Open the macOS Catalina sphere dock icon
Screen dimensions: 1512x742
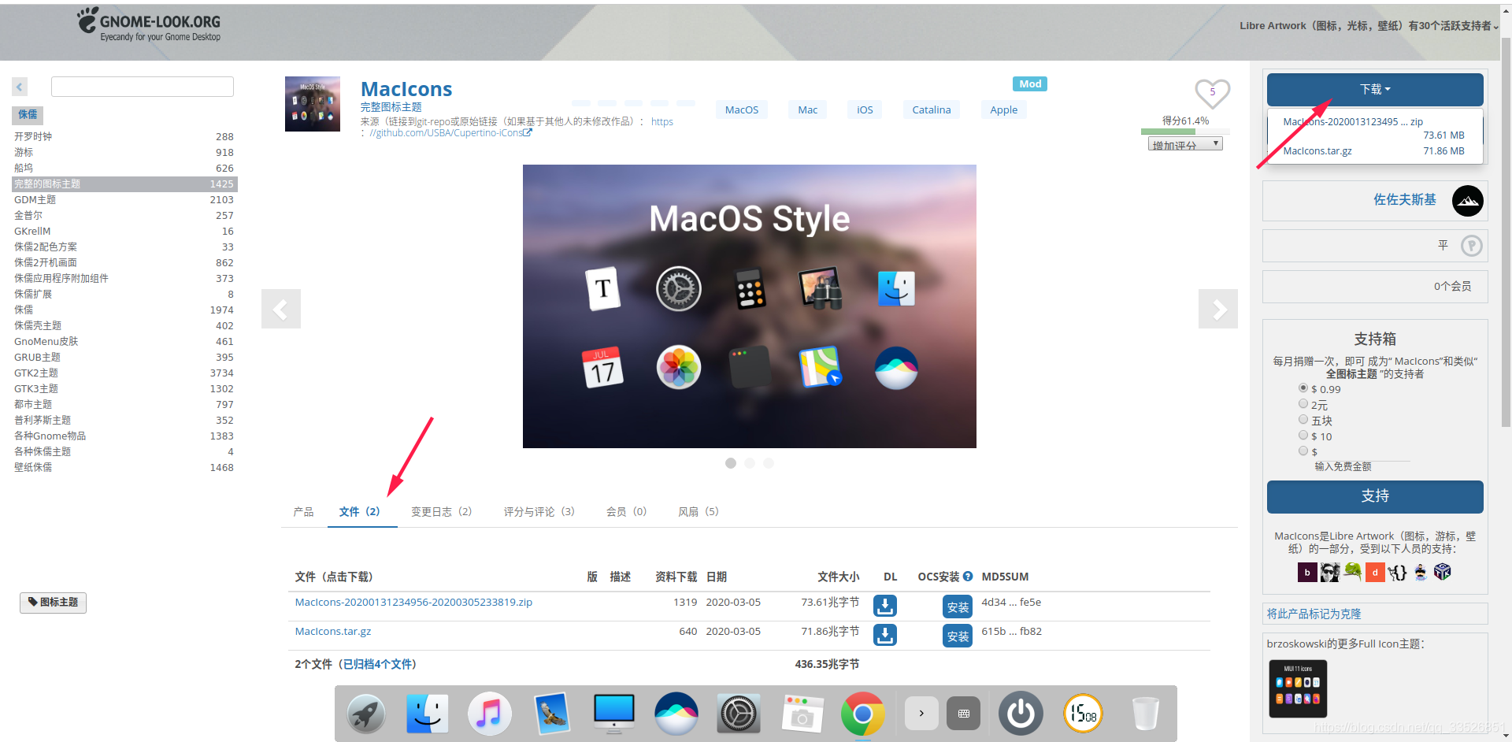point(676,714)
